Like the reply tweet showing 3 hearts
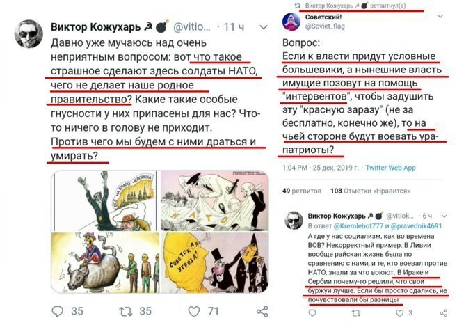 (399, 313)
